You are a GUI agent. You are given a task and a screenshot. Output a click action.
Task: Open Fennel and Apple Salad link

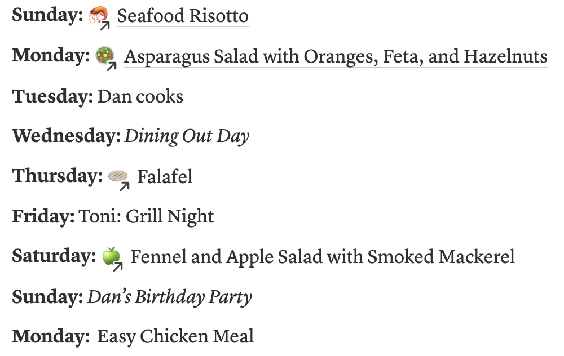pos(323,257)
